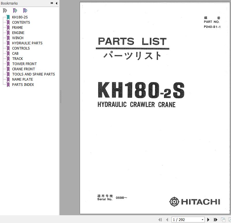Click the delete bookmark icon
This screenshot has height=223, width=231.
pos(5,11)
